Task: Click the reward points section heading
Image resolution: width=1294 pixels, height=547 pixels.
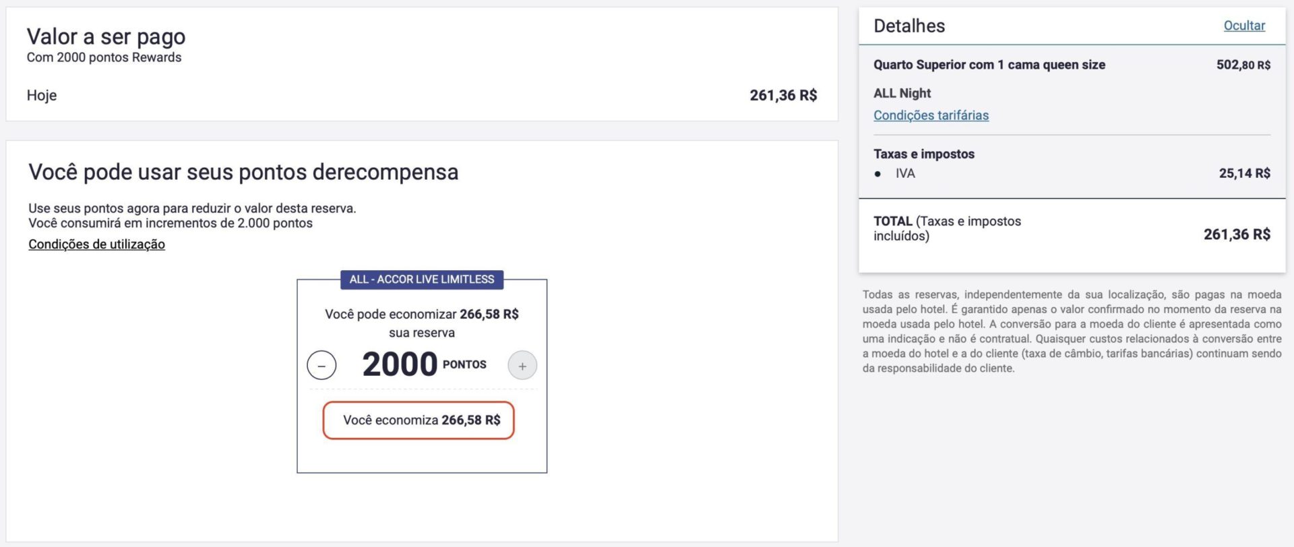Action: click(243, 172)
